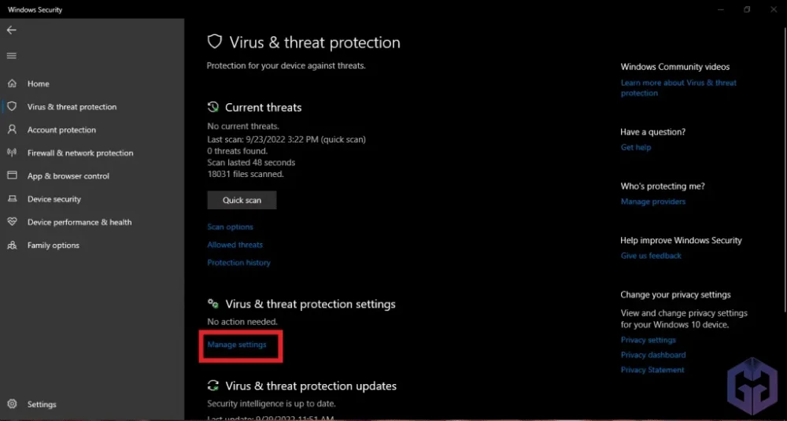Open Get help link
Screen dimensions: 787x421
click(636, 147)
